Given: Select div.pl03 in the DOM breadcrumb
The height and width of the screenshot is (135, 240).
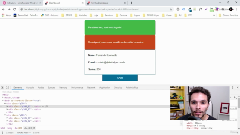Looking at the screenshot, I should click(18, 128).
